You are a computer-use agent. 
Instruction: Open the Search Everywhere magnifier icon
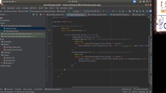(x=147, y=11)
